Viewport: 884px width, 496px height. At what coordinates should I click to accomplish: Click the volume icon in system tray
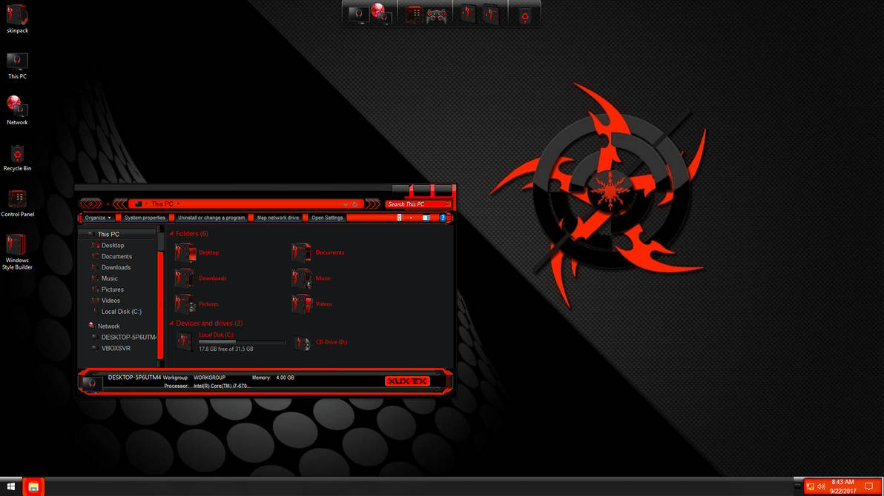(823, 486)
